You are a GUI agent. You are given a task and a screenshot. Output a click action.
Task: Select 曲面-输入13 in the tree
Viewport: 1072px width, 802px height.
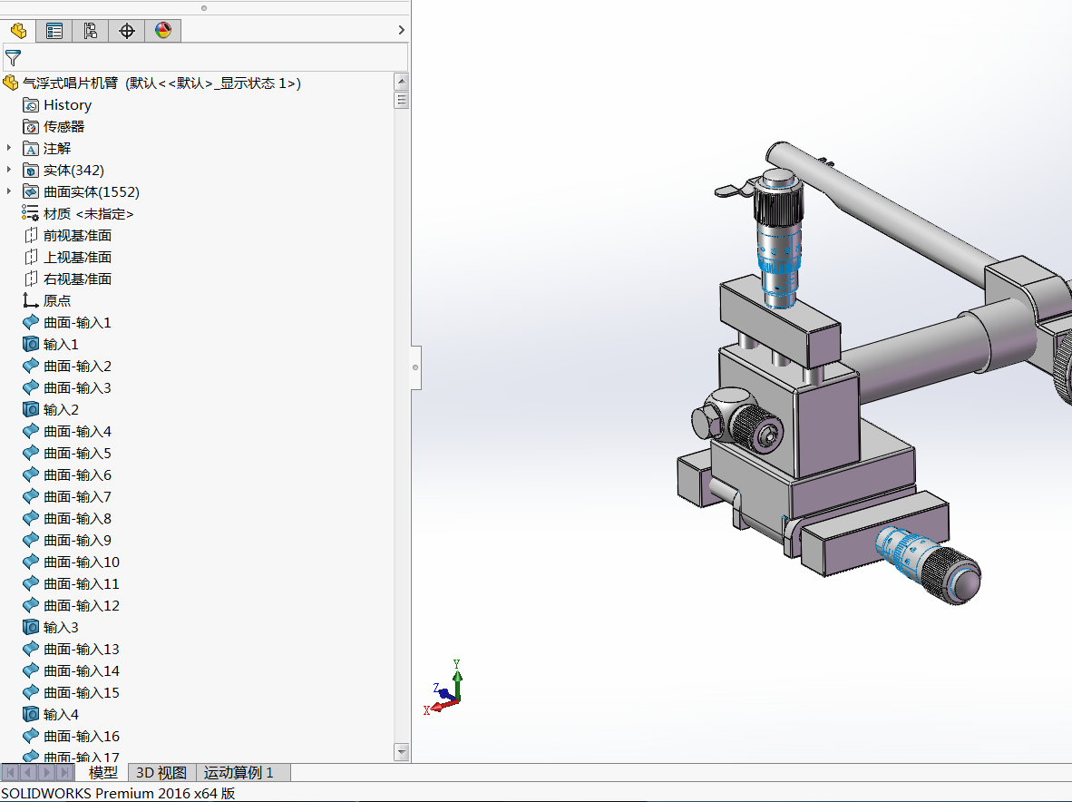point(82,650)
